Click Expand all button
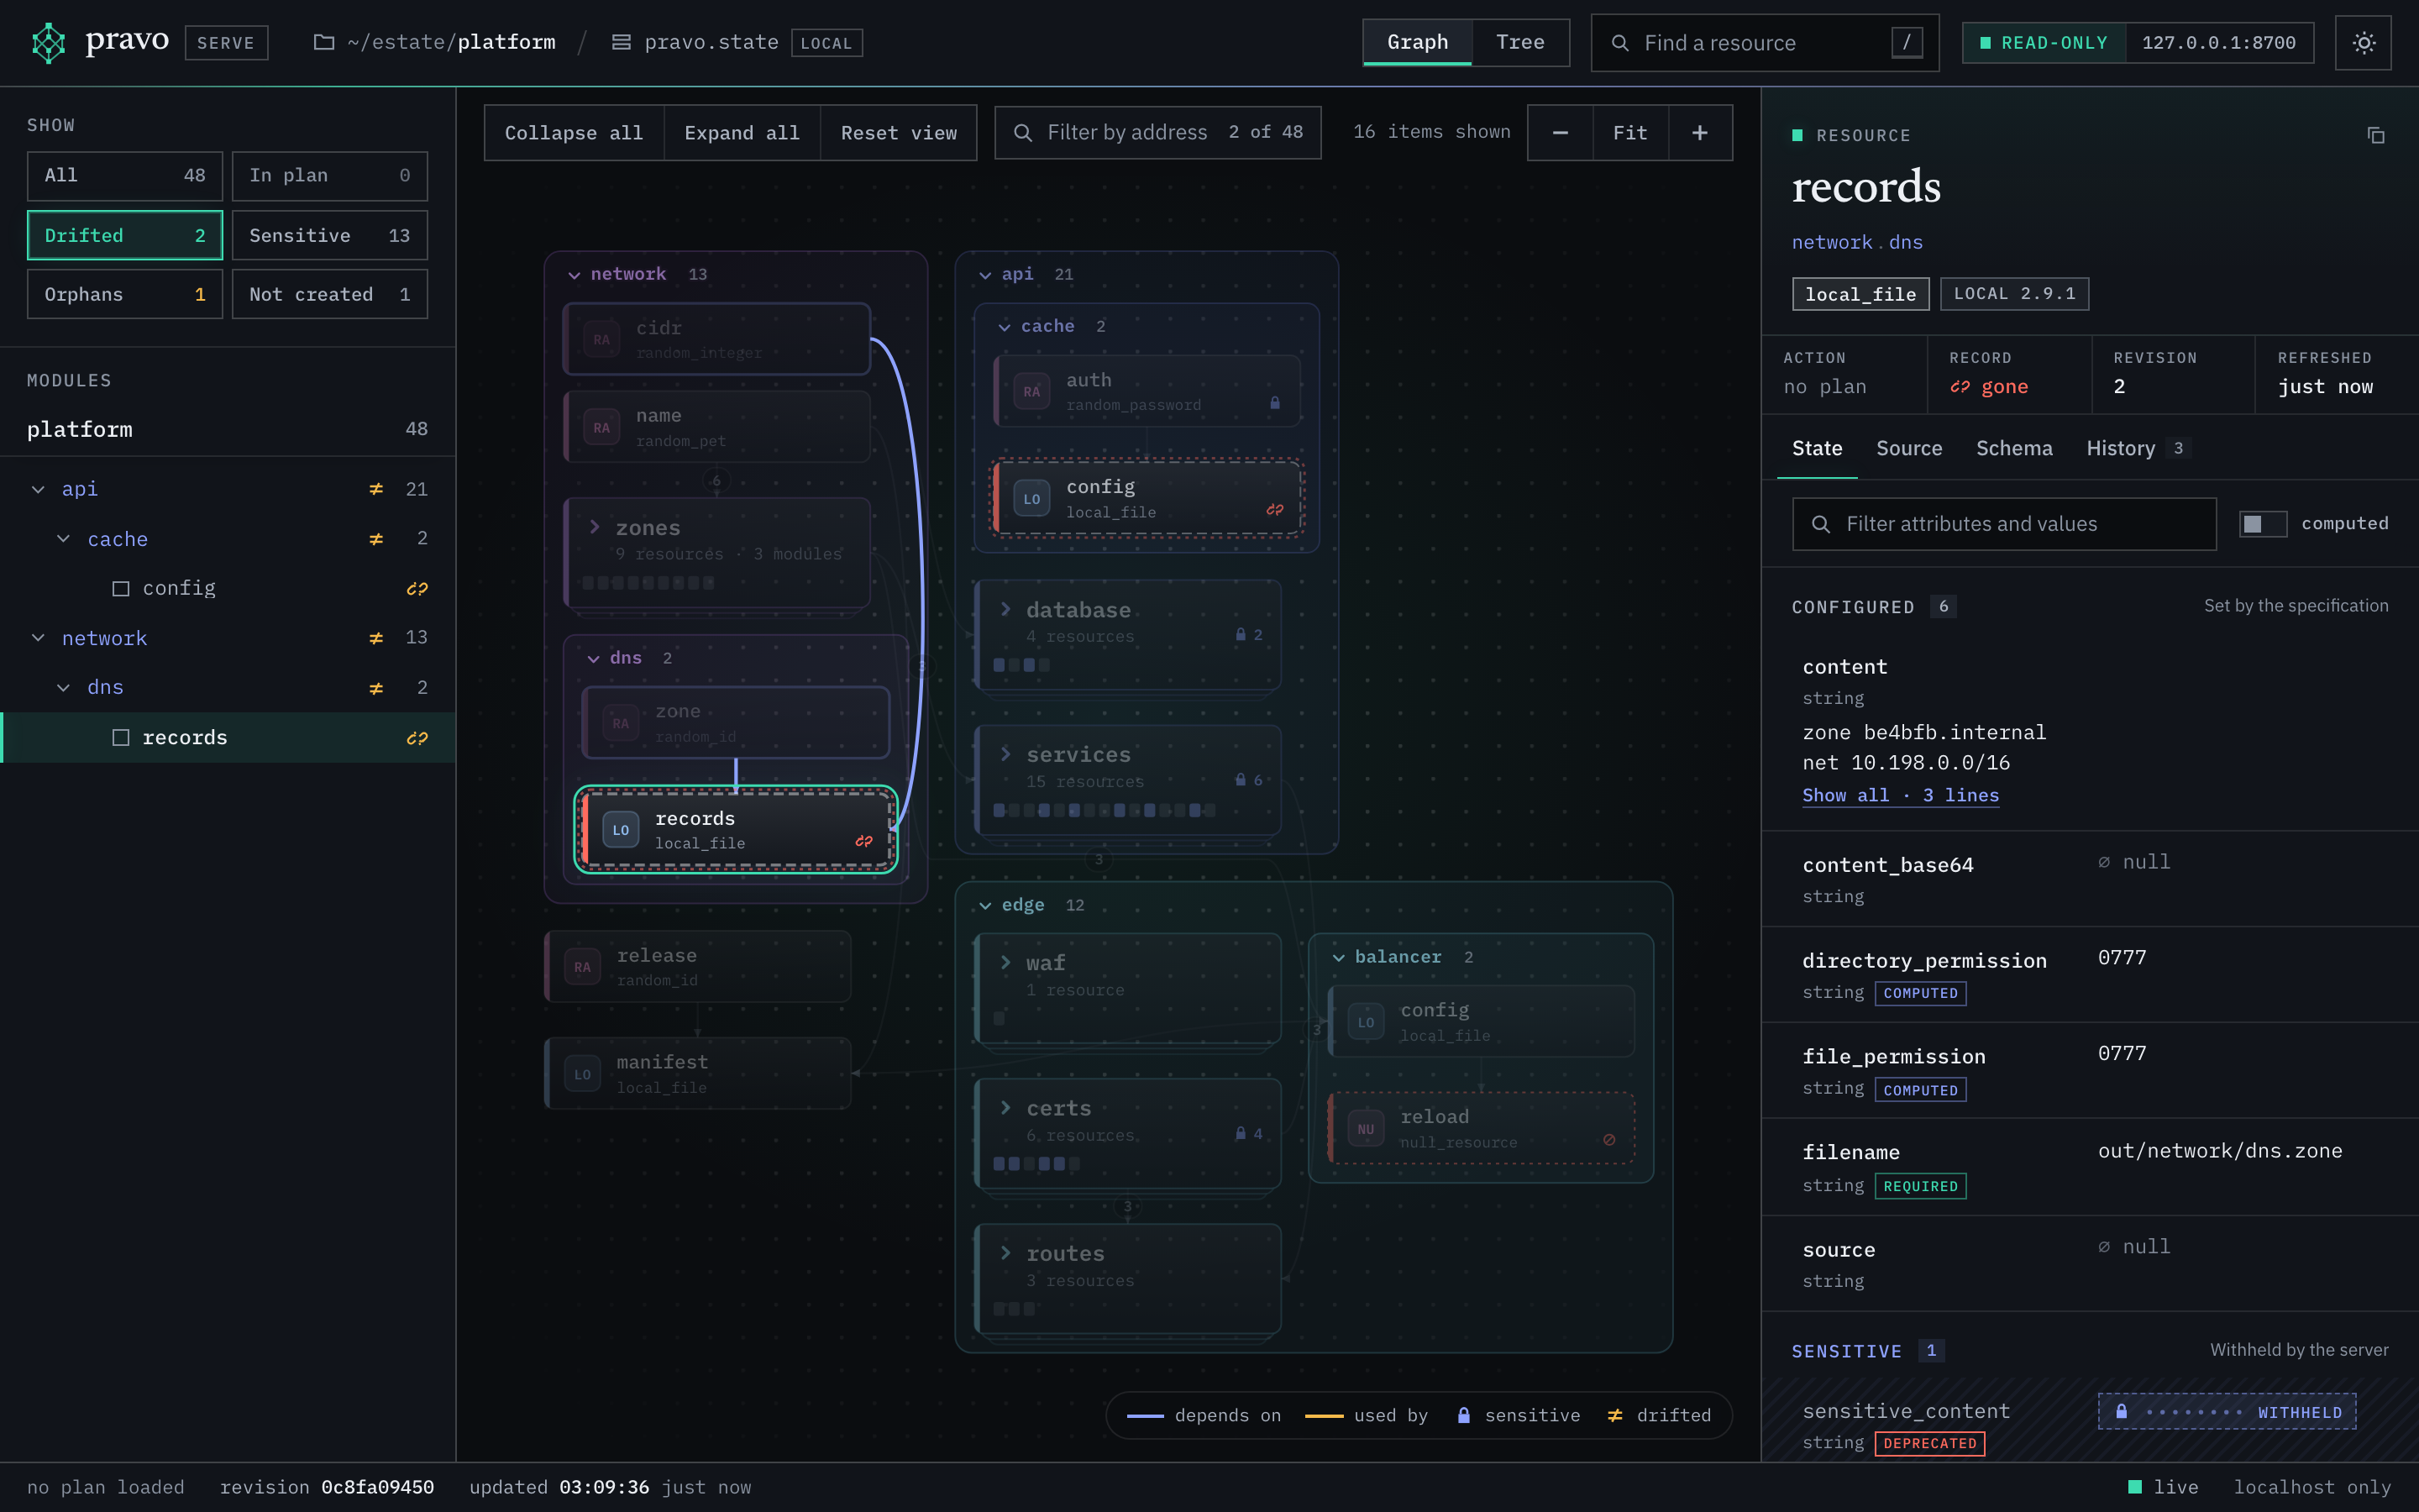Image resolution: width=2419 pixels, height=1512 pixels. click(742, 133)
